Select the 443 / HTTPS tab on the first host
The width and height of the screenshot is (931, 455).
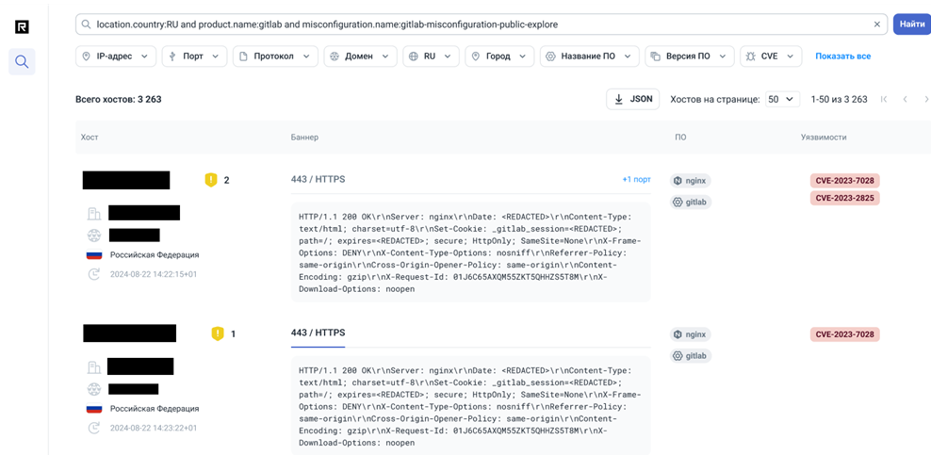click(318, 179)
